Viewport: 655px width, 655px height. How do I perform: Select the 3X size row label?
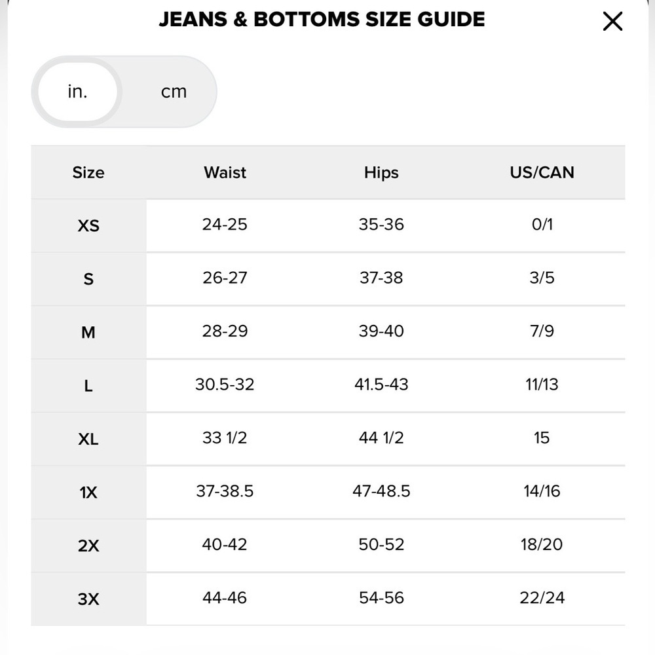pyautogui.click(x=88, y=599)
